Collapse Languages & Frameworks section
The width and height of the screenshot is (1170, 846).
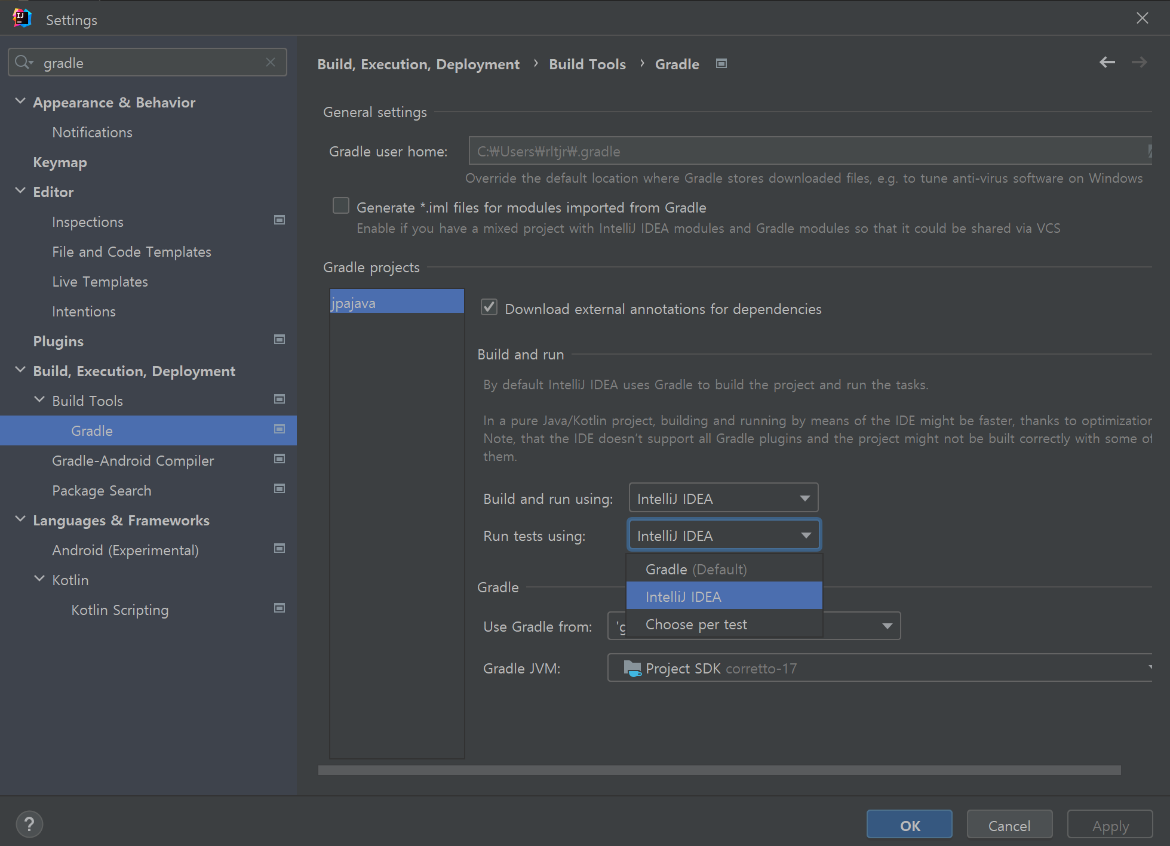click(x=20, y=519)
